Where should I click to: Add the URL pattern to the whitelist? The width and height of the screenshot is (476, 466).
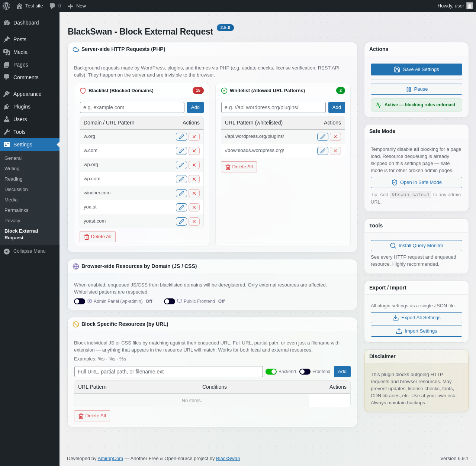tap(337, 107)
